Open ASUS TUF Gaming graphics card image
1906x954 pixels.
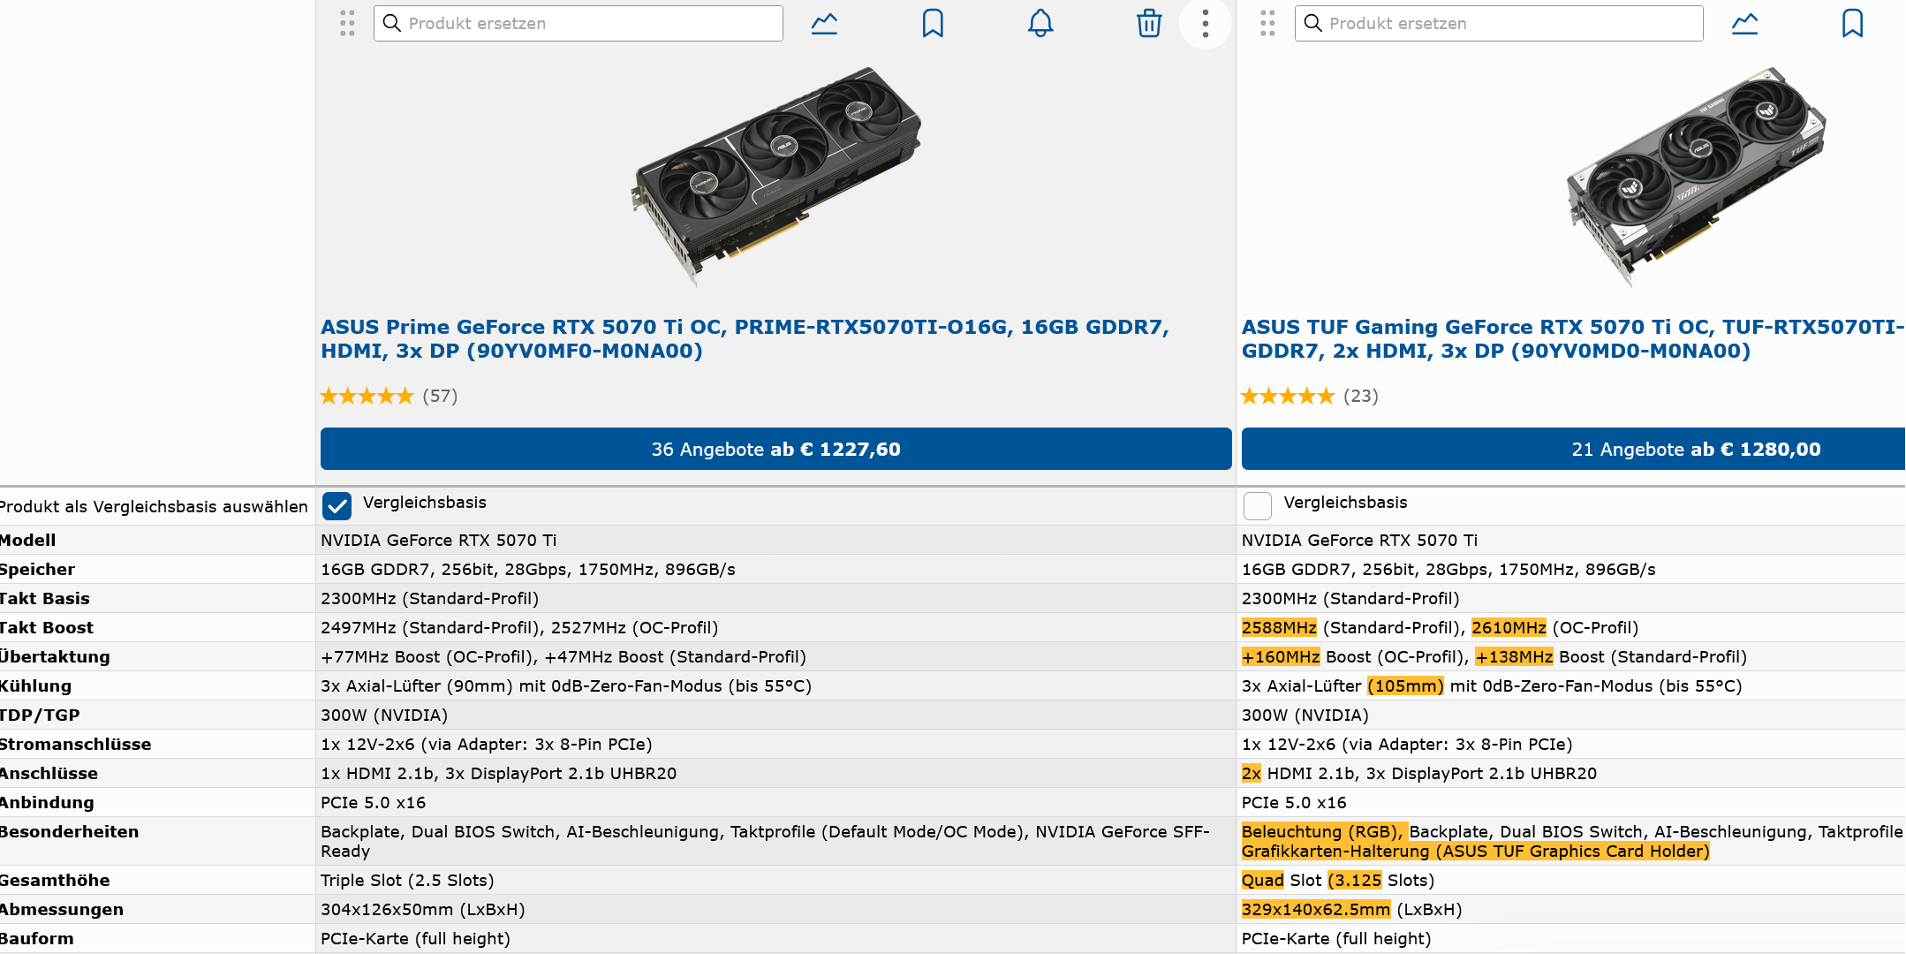[x=1696, y=177]
